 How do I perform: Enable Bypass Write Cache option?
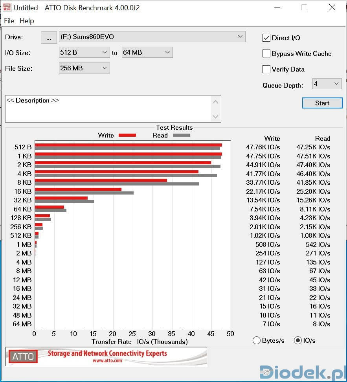[x=266, y=53]
